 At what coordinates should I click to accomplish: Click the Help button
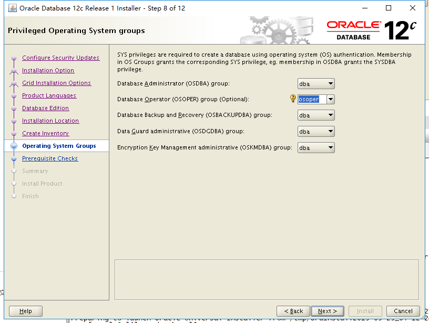point(26,311)
